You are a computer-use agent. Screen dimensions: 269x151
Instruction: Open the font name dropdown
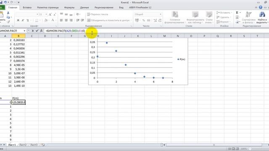[37, 14]
